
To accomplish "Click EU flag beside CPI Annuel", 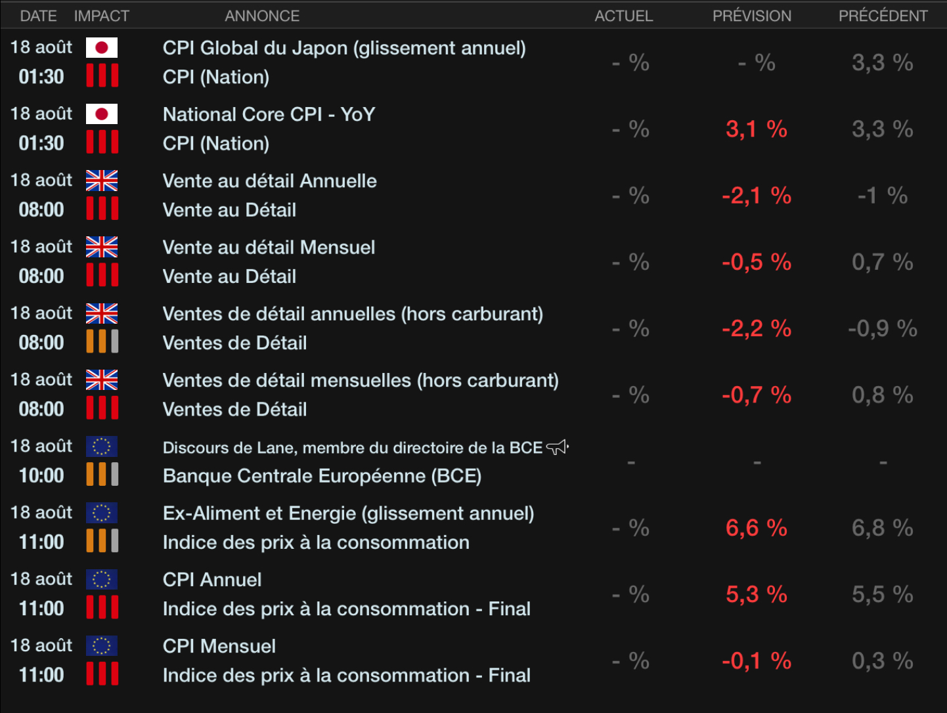I will 102,579.
